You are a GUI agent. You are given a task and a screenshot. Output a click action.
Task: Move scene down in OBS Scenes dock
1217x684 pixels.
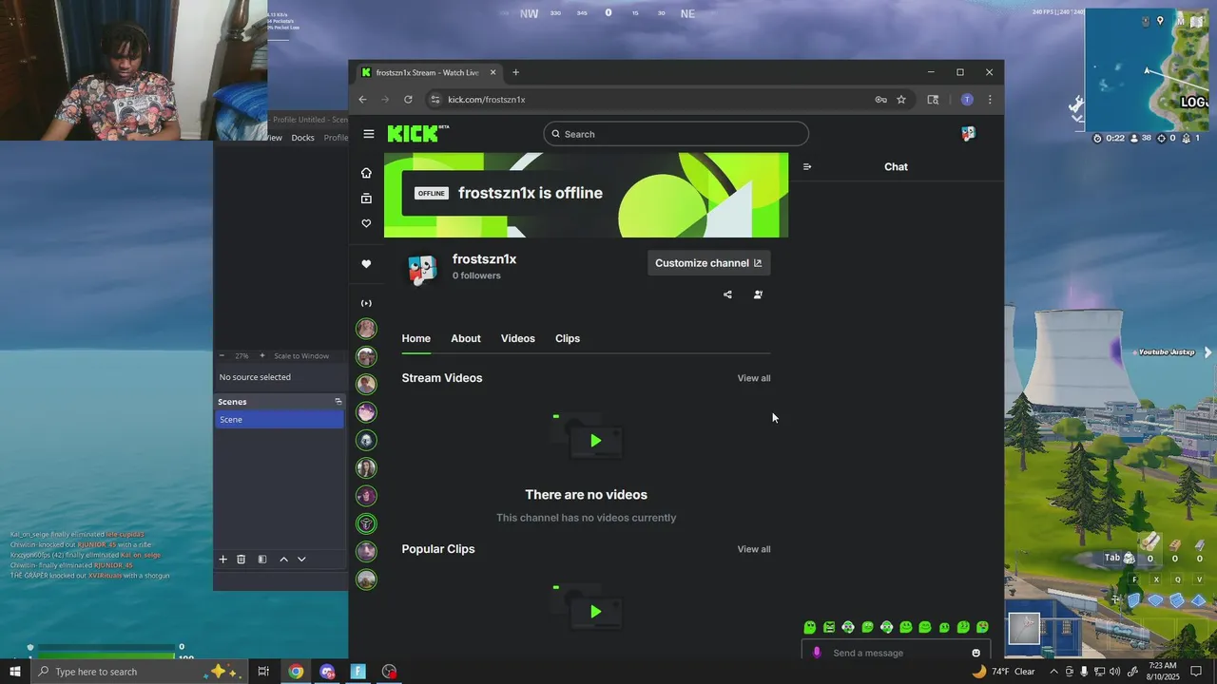[x=301, y=560]
